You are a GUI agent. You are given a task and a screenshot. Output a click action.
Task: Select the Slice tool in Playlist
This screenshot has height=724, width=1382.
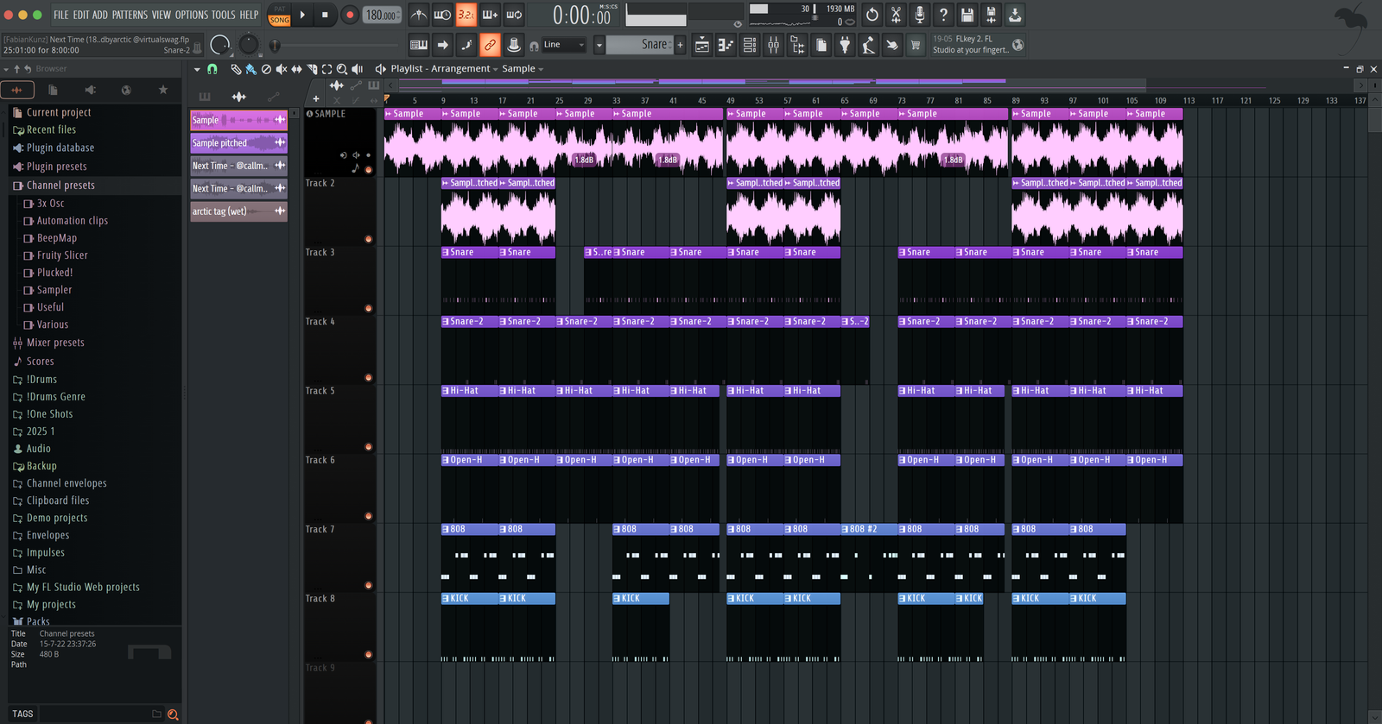pyautogui.click(x=312, y=69)
